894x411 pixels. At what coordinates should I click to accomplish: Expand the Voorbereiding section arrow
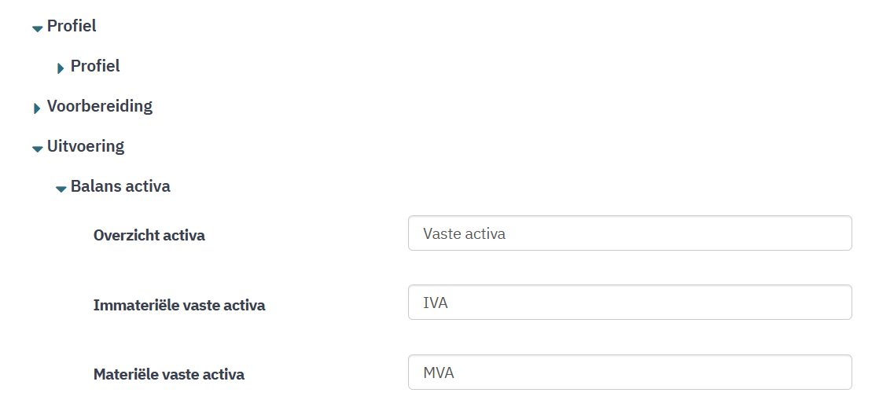coord(37,108)
